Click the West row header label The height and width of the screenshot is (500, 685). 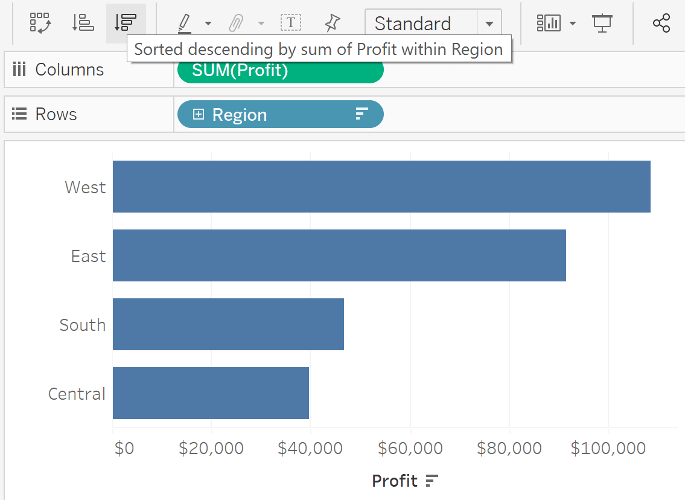tap(85, 187)
